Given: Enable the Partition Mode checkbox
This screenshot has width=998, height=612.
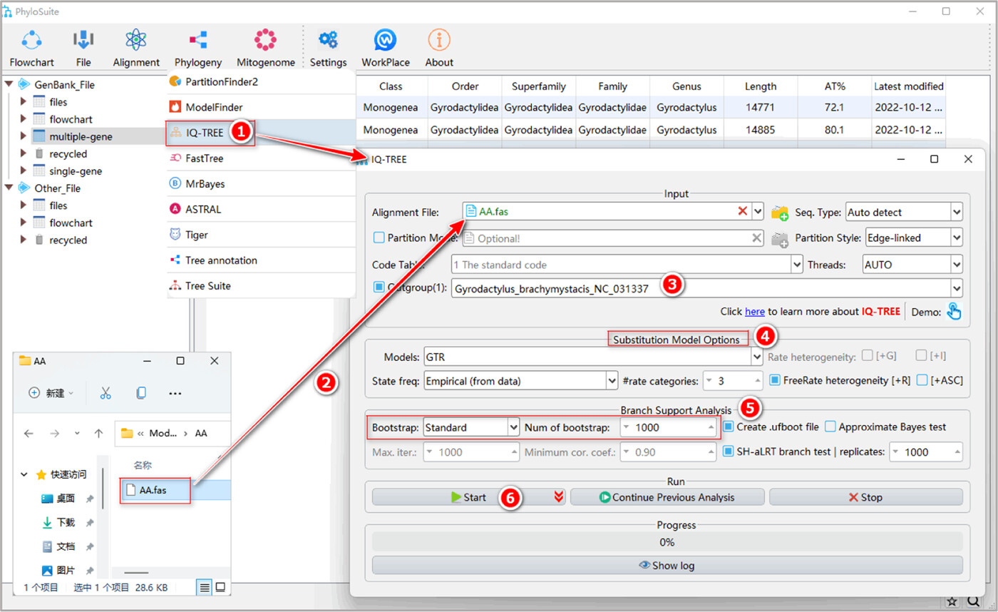Looking at the screenshot, I should coord(379,238).
